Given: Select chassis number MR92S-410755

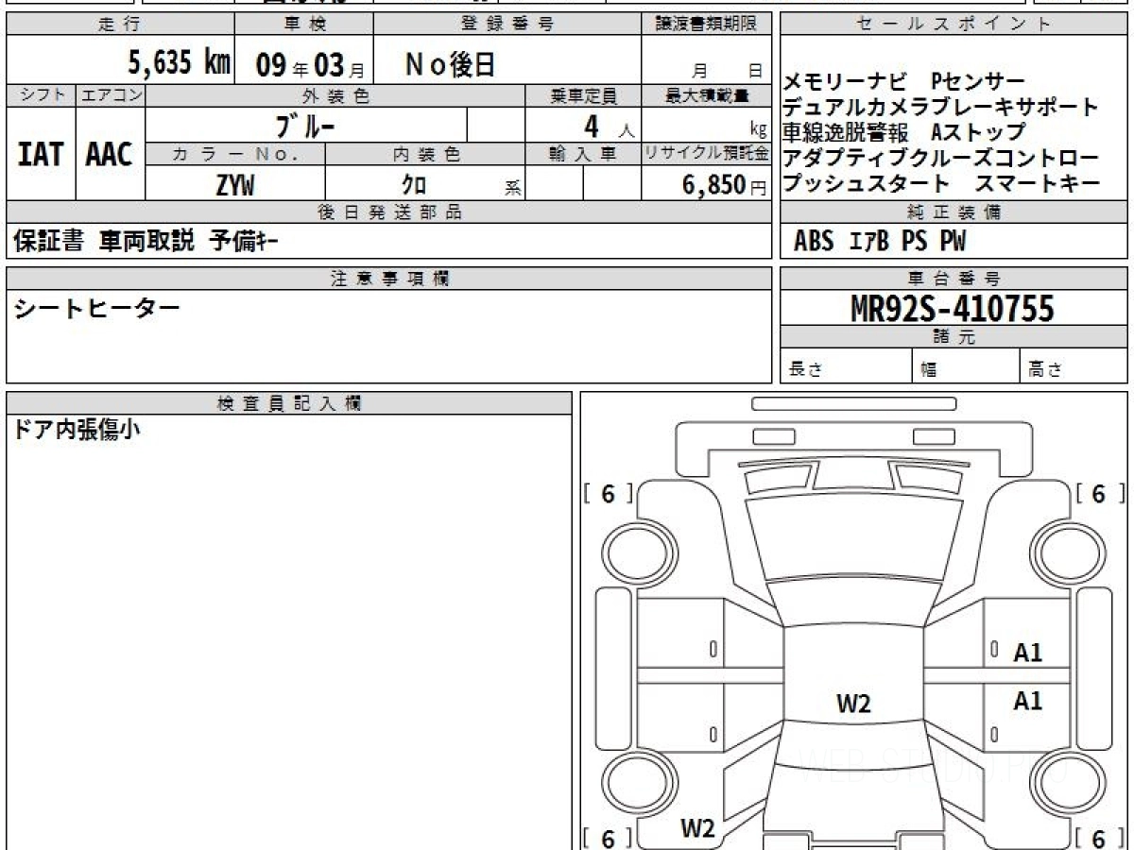Looking at the screenshot, I should click(x=953, y=309).
